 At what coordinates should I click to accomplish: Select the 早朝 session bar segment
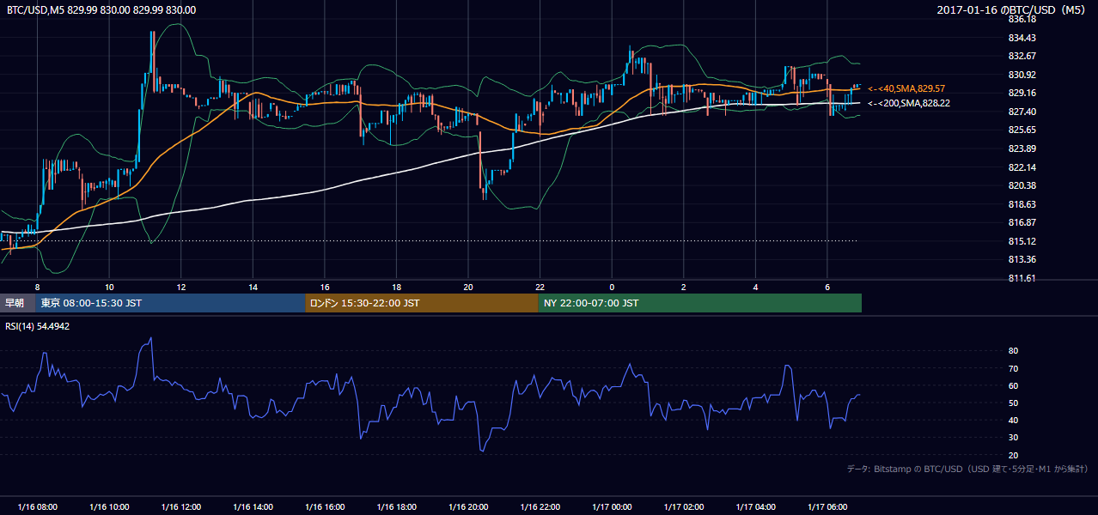tap(16, 303)
